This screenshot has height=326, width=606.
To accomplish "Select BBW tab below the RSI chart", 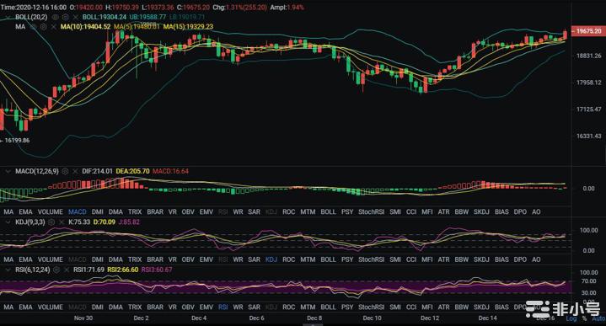I will [x=462, y=307].
